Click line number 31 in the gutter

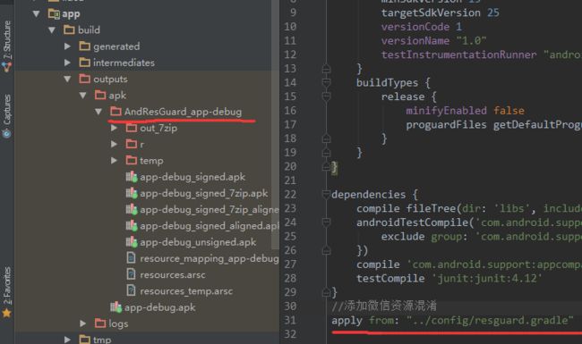[290, 320]
